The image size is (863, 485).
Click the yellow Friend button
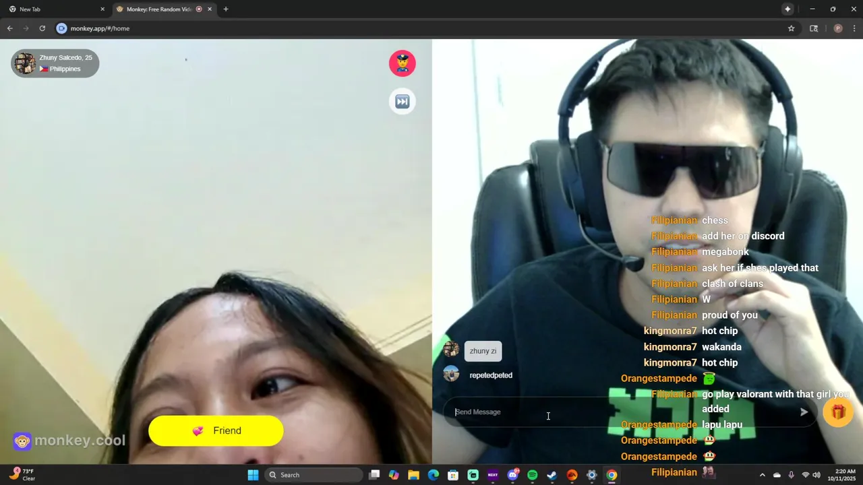point(216,430)
